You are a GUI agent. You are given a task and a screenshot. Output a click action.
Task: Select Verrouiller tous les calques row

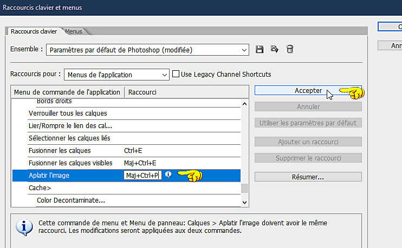pos(134,113)
